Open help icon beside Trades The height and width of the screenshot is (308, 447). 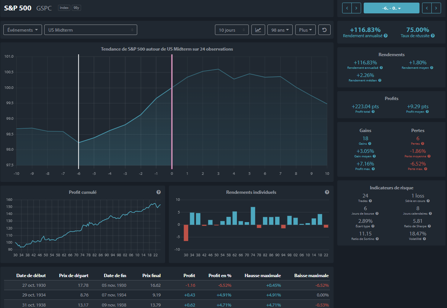pyautogui.click(x=370, y=201)
